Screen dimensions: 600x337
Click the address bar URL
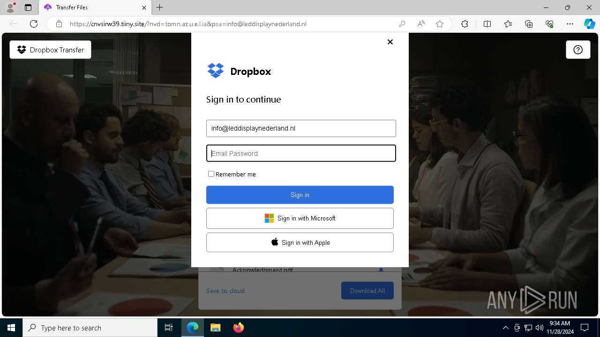188,24
